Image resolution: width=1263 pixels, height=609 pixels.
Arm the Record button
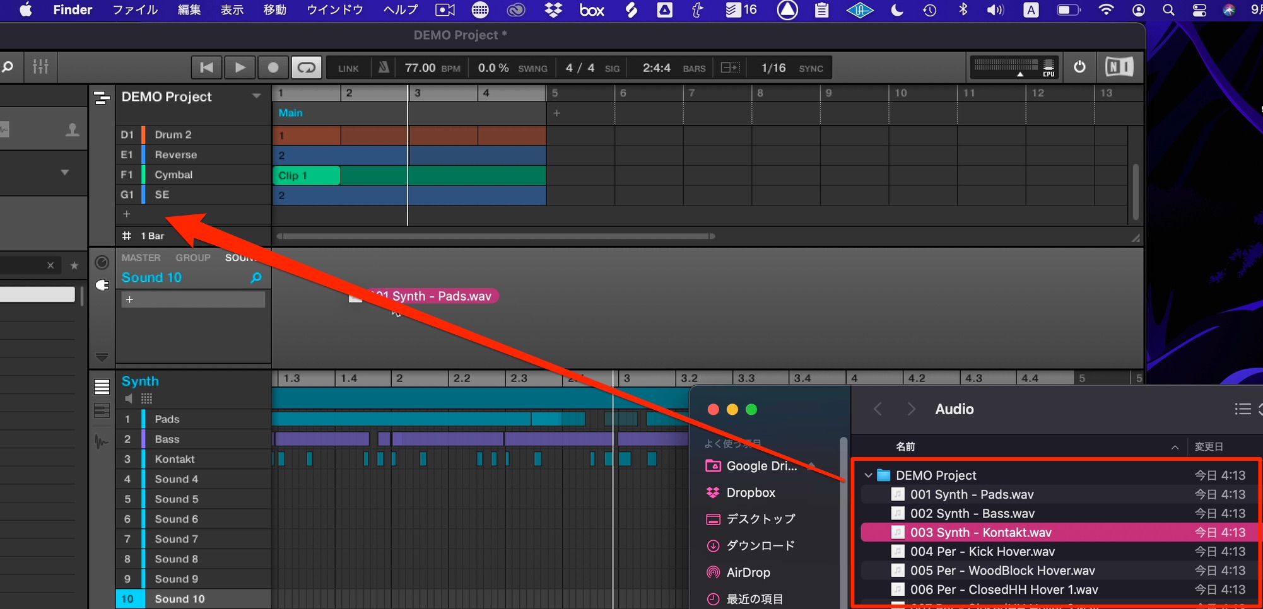click(x=273, y=67)
